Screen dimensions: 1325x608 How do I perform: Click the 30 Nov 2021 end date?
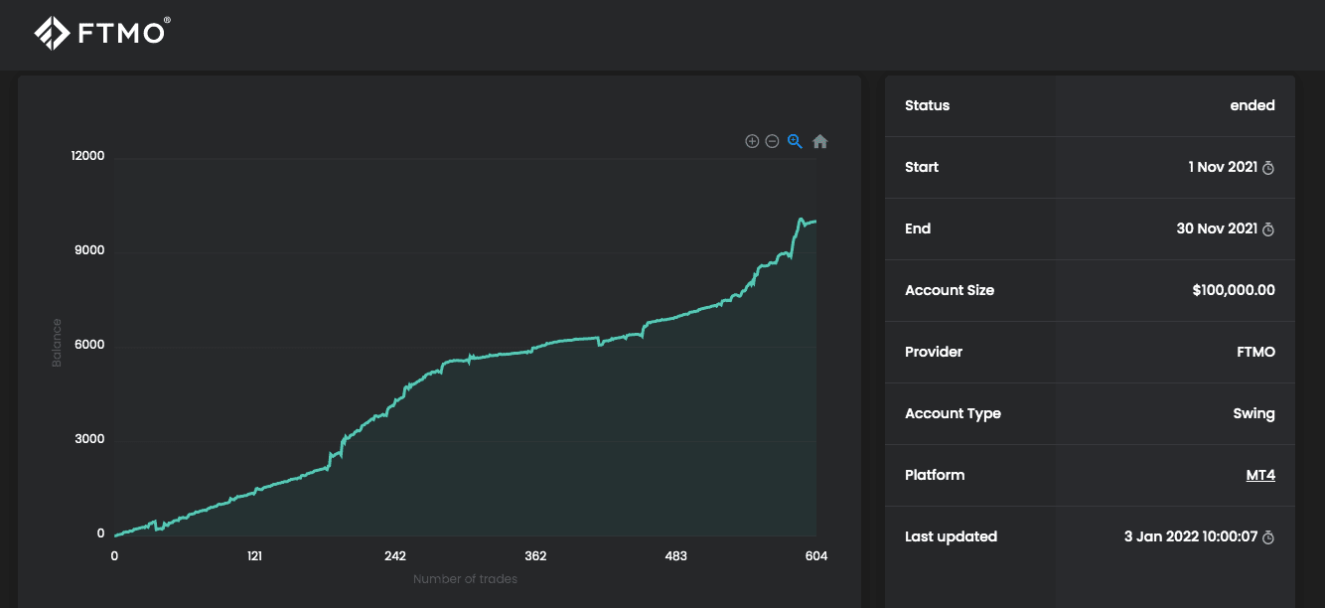pyautogui.click(x=1216, y=228)
